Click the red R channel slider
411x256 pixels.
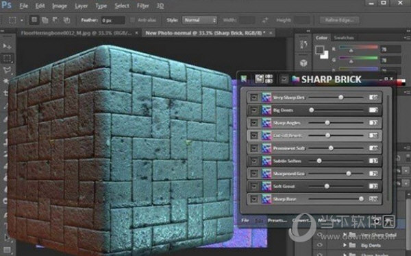(358, 48)
